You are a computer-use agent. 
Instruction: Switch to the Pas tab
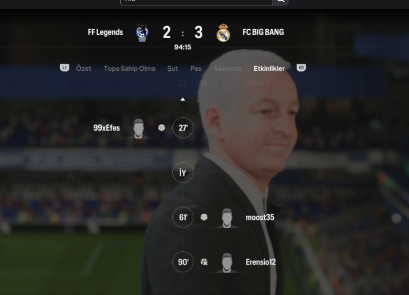(195, 69)
